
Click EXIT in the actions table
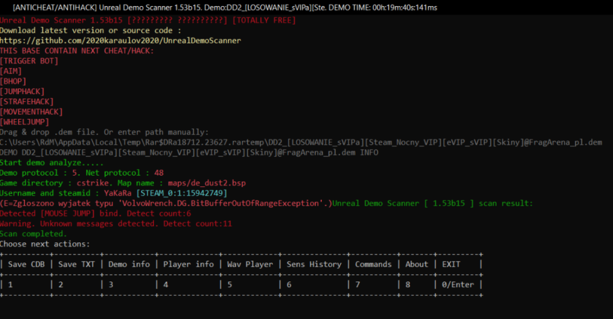[x=451, y=264]
